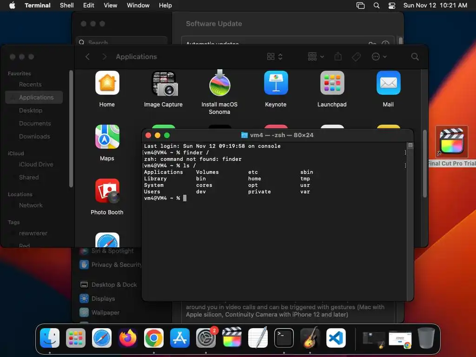476x357 pixels.
Task: Click the System Settings search field
Action: 121,41
